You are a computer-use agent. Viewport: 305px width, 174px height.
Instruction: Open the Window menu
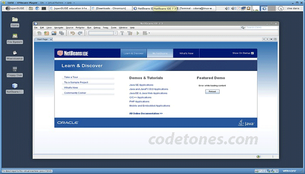[x=123, y=28]
